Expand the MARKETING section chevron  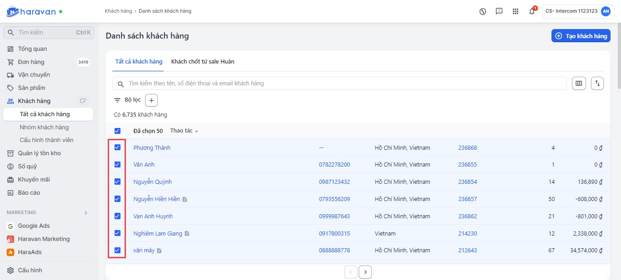pos(86,212)
